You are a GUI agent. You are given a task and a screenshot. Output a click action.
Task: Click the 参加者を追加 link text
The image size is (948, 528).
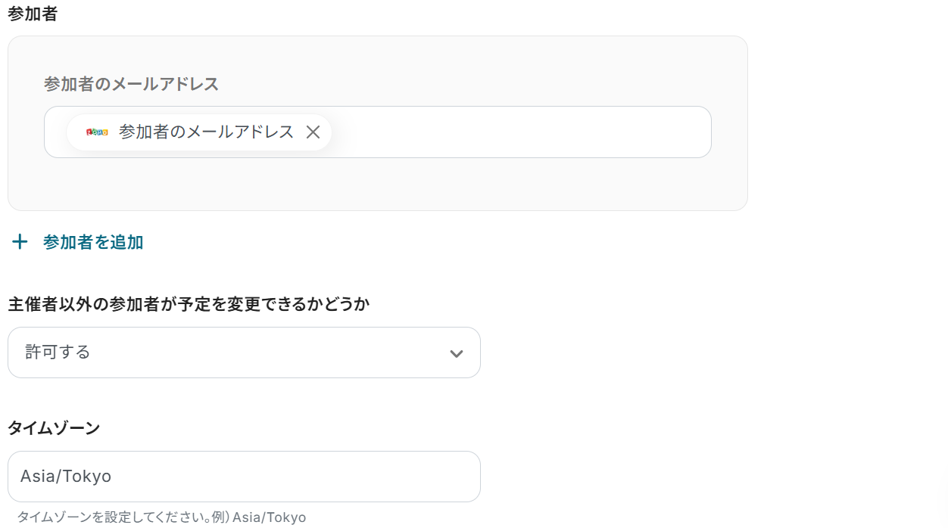(x=92, y=242)
